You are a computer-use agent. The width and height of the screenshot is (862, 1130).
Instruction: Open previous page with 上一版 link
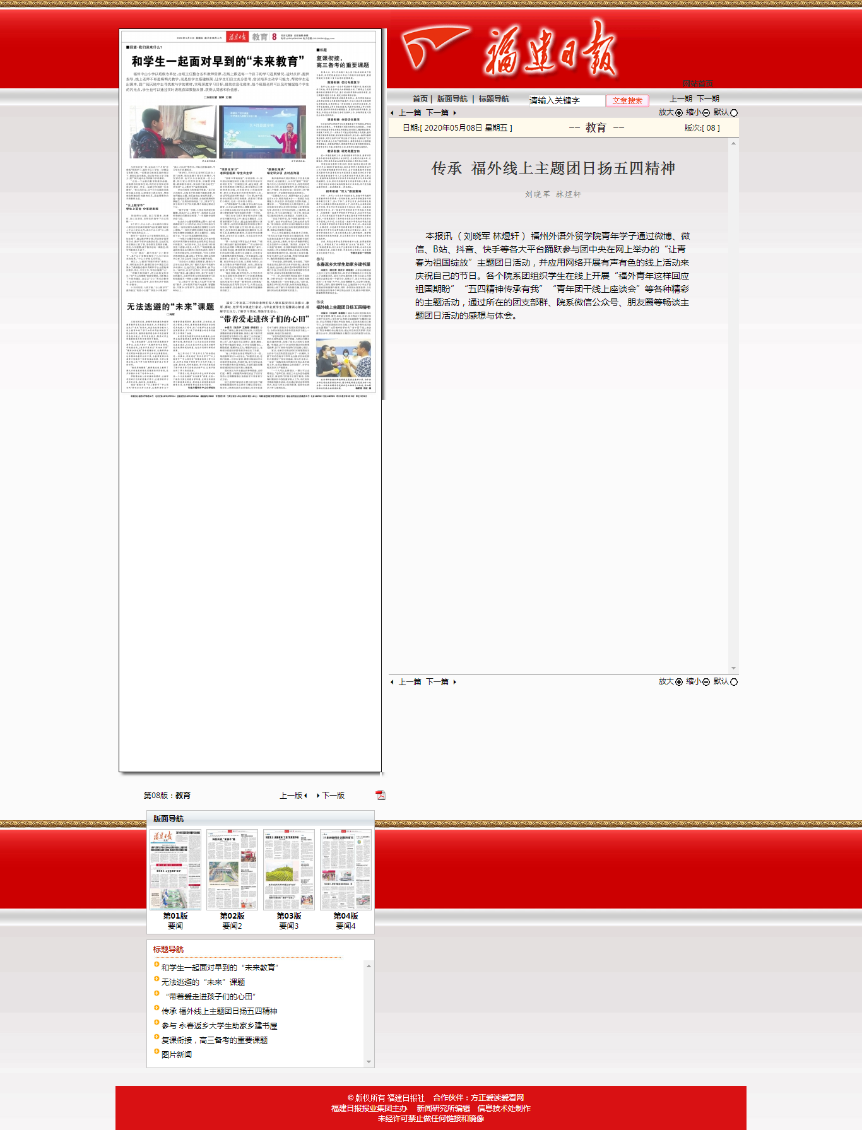[293, 796]
